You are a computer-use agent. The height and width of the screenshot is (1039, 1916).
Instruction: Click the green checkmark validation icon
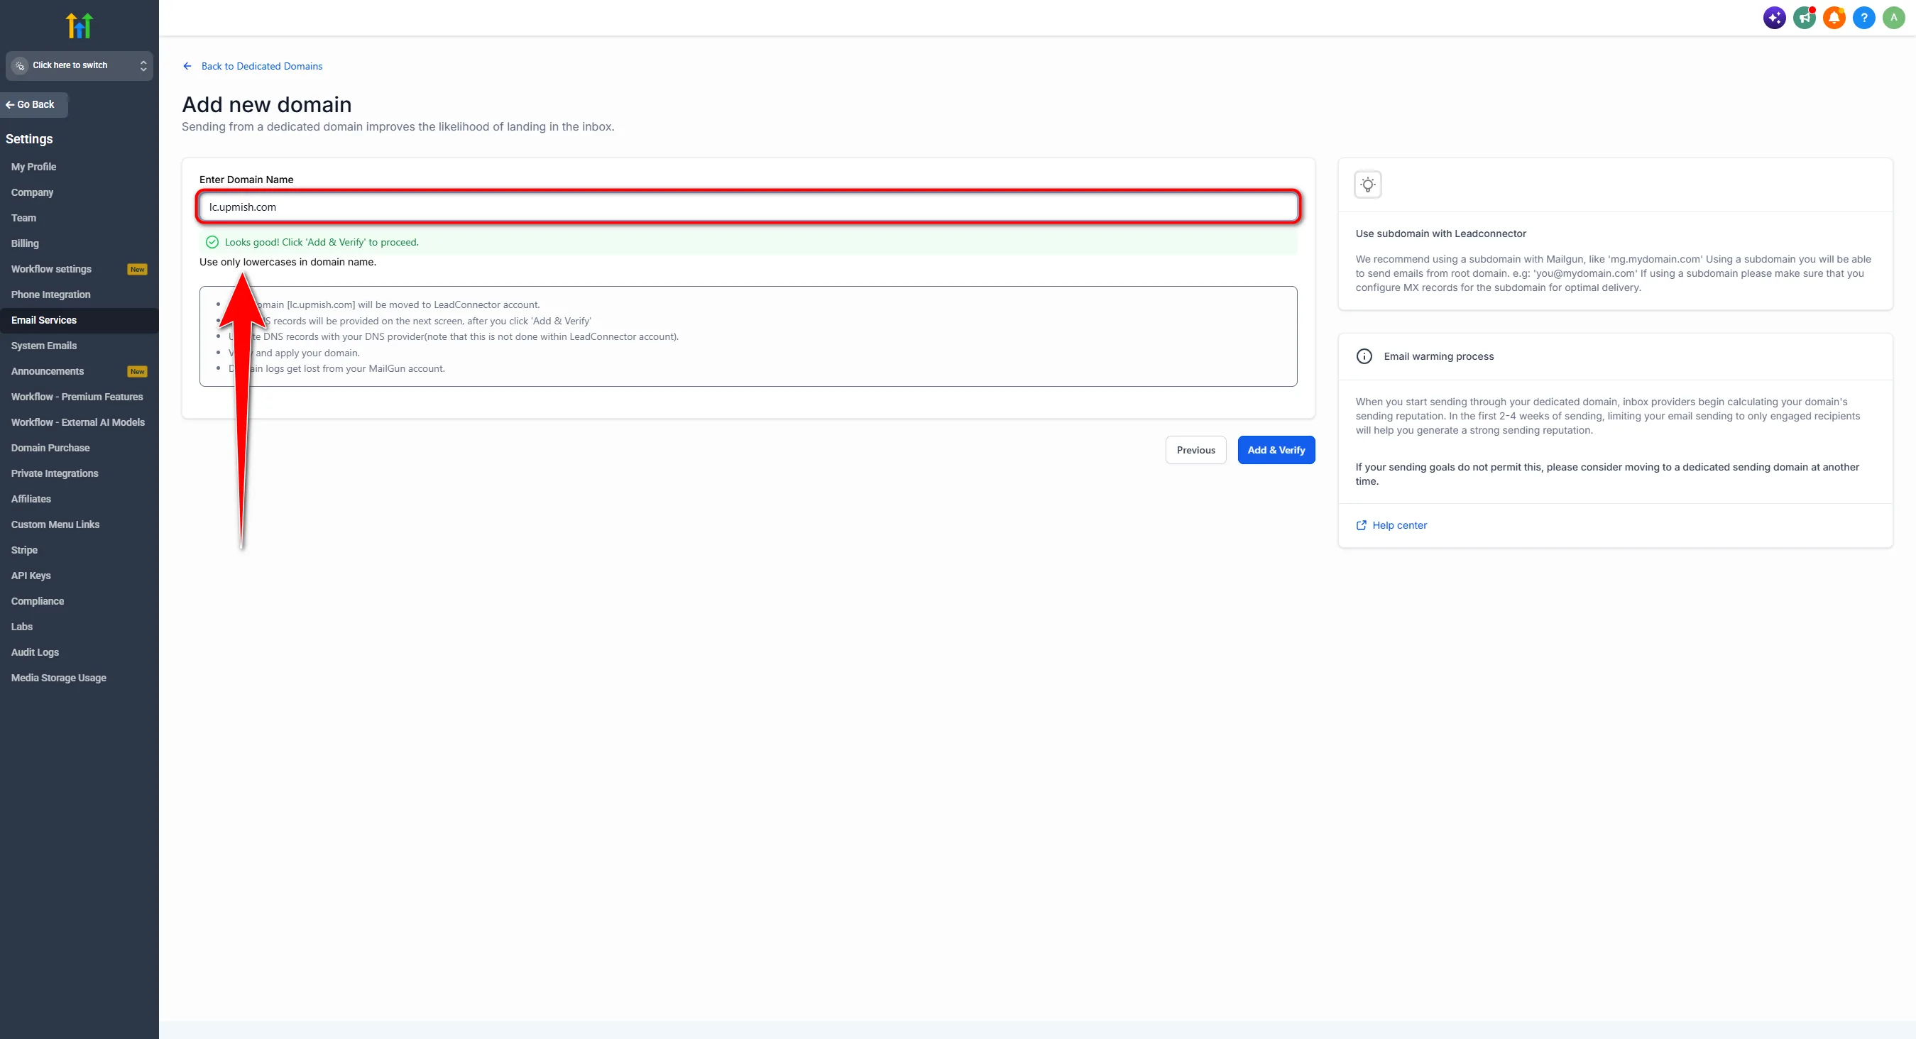[x=212, y=242]
